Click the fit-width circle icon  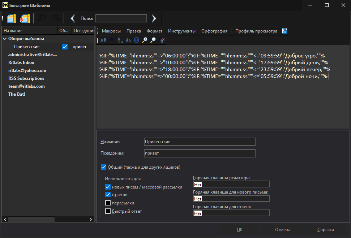(x=136, y=40)
